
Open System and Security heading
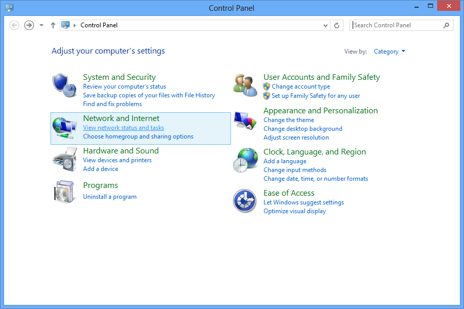click(119, 77)
